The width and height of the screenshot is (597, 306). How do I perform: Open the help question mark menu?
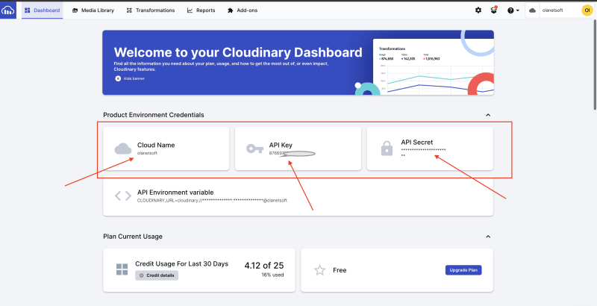(x=513, y=10)
